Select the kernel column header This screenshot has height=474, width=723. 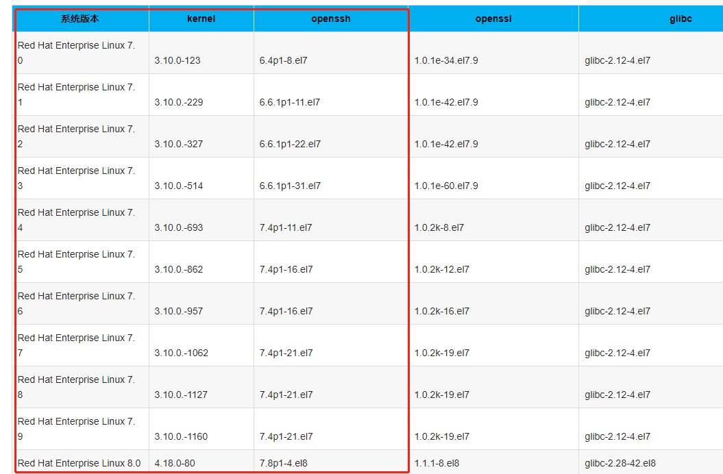[201, 19]
